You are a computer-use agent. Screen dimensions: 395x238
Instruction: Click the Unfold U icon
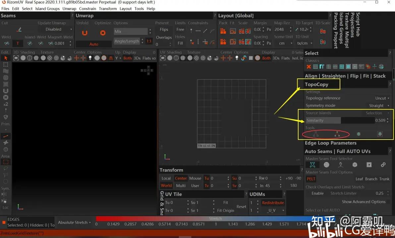tap(85, 33)
